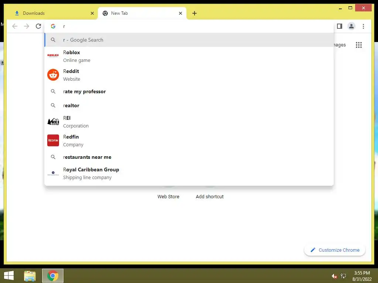
Task: Switch to the New Tab tab
Action: coord(142,13)
